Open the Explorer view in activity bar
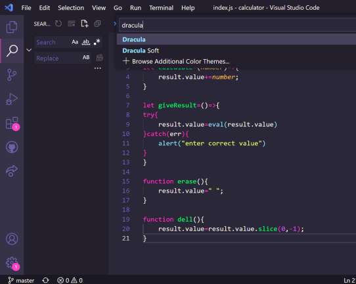 12,27
